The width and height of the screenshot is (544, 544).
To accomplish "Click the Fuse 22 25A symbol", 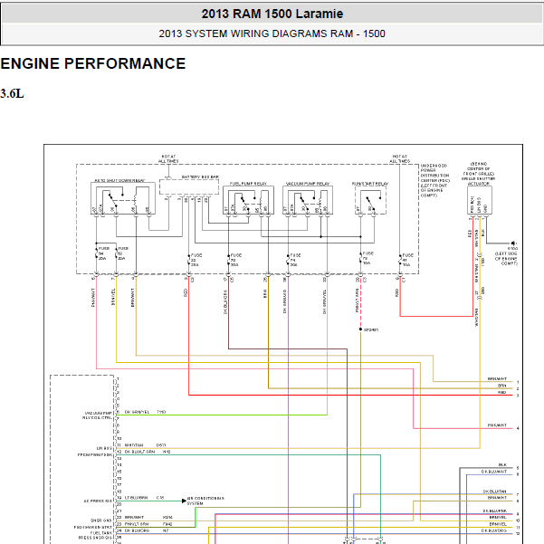I will [x=189, y=260].
